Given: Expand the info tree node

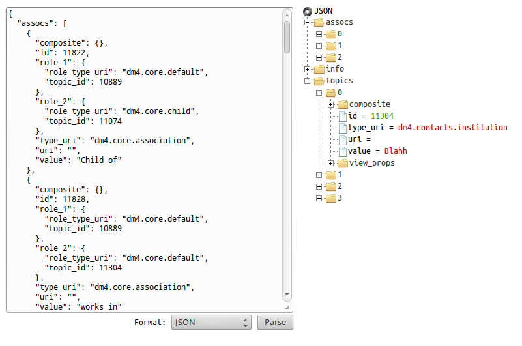Looking at the screenshot, I should (x=308, y=69).
